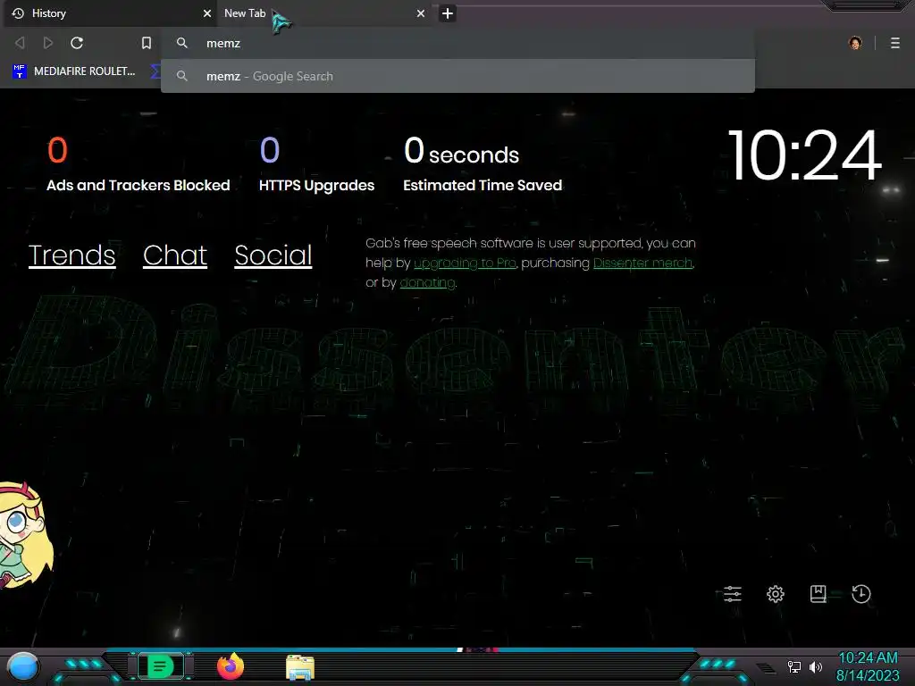Viewport: 915px width, 686px height.
Task: Open the Trends link
Action: click(x=71, y=255)
